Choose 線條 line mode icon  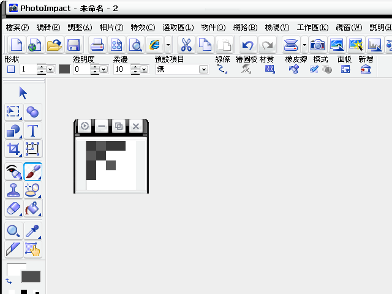pos(222,69)
